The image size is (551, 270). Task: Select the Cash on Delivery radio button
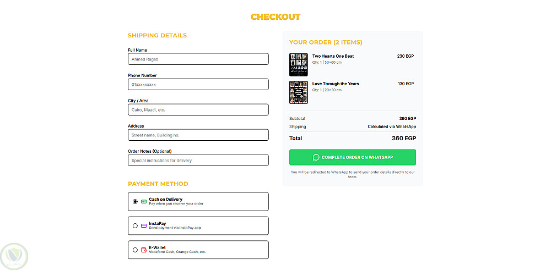135,202
